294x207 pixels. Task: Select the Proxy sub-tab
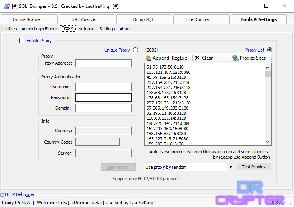point(67,28)
